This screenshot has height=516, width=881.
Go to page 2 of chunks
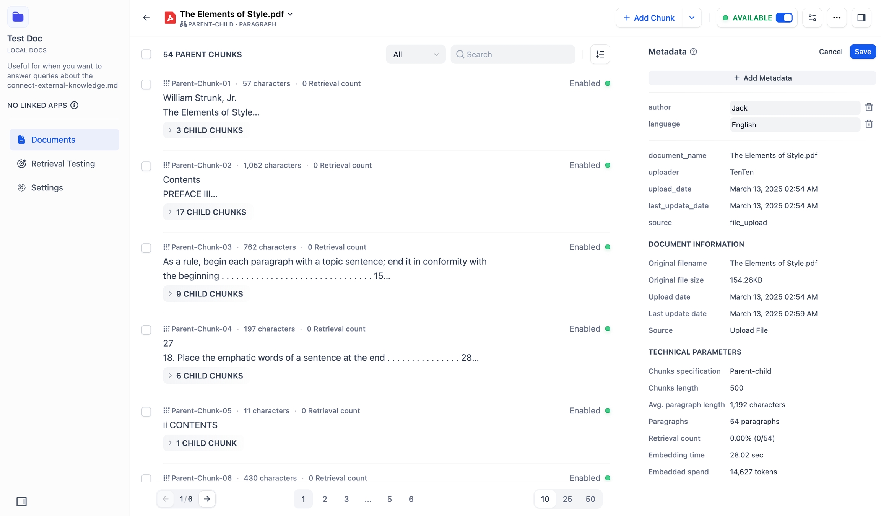coord(325,499)
